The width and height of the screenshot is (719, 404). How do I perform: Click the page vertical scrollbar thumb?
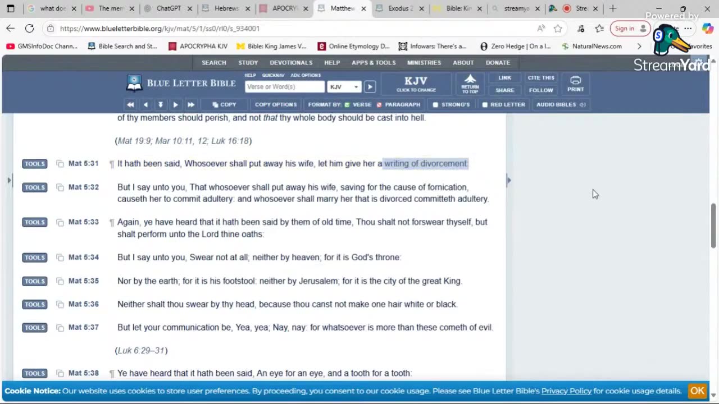tap(713, 225)
